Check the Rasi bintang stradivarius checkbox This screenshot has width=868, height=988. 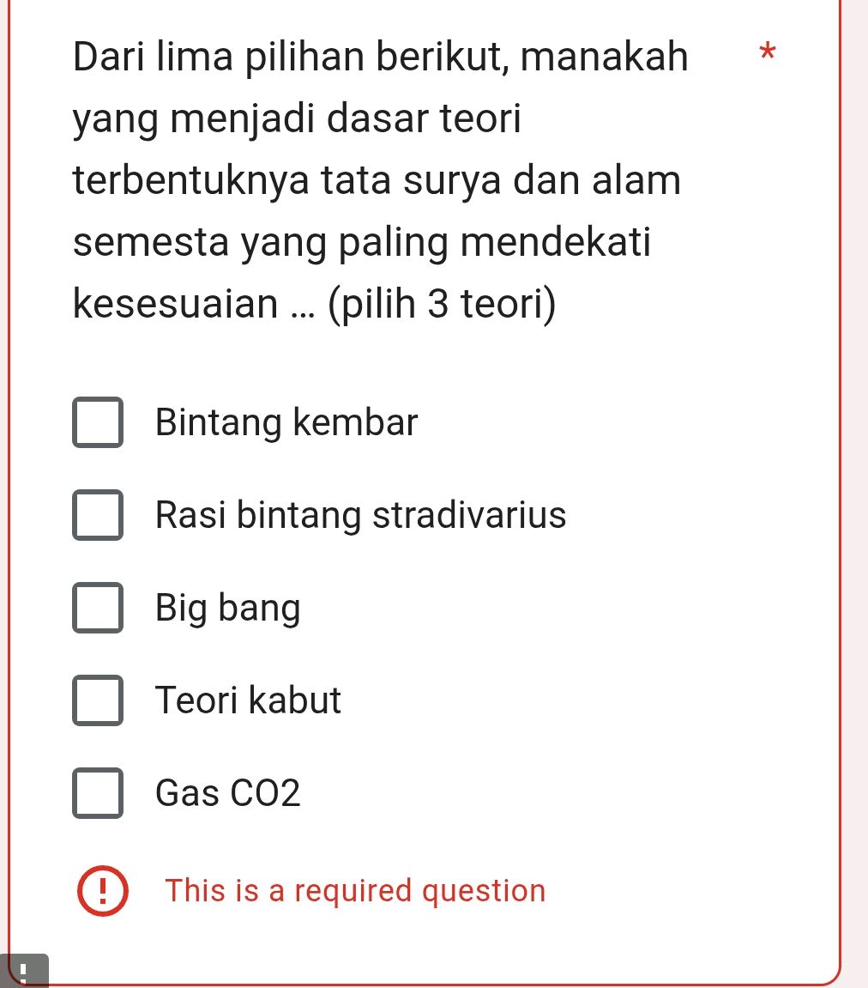[97, 515]
